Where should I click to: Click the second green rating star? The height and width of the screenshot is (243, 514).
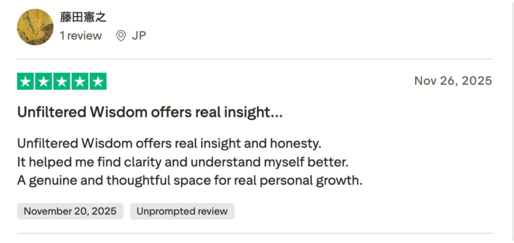(x=44, y=81)
